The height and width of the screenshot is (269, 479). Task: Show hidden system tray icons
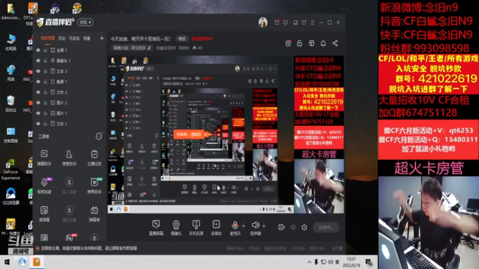click(x=309, y=262)
